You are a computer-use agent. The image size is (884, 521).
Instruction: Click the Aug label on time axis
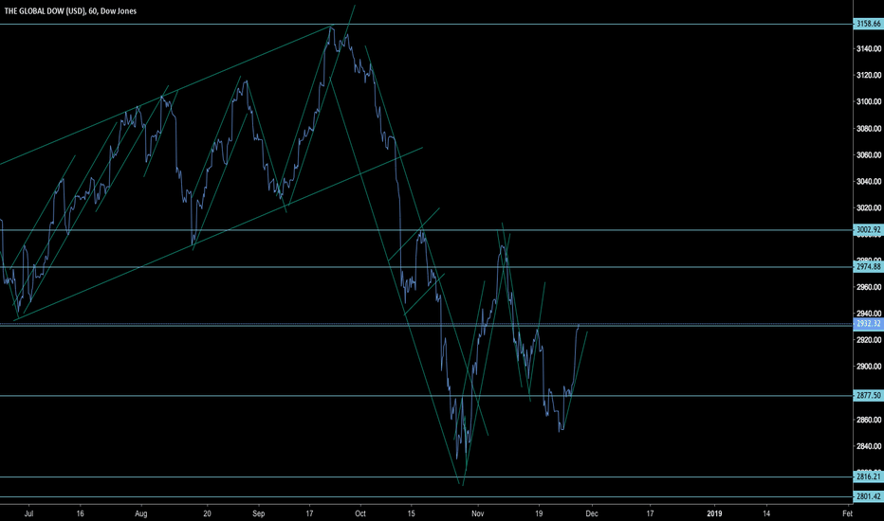[x=141, y=513]
